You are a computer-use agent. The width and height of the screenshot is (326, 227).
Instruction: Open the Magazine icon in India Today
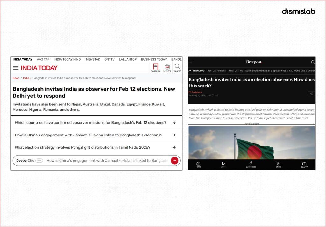coord(155,68)
